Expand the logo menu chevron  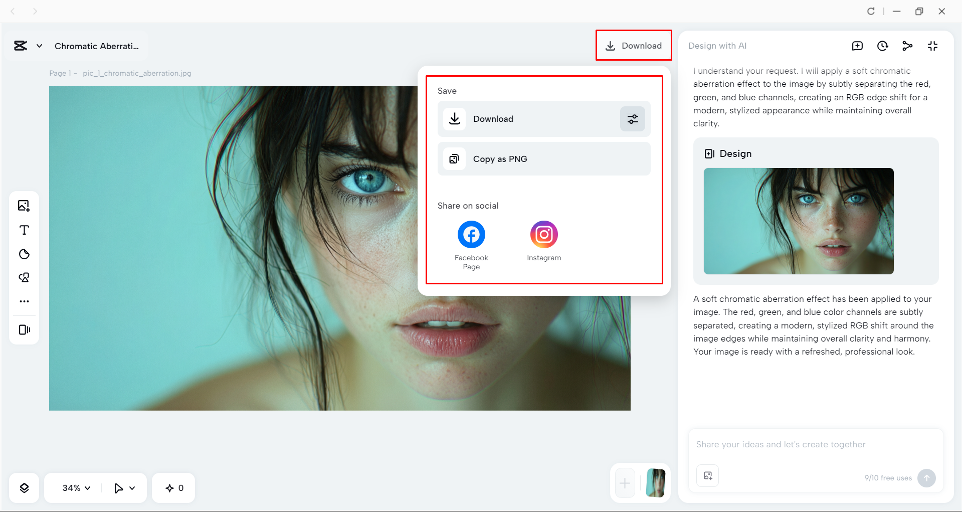39,46
